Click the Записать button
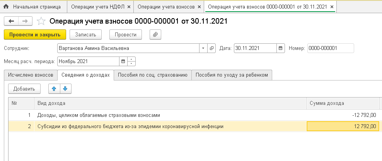Screen dimensions: 382x161 (x=85, y=34)
